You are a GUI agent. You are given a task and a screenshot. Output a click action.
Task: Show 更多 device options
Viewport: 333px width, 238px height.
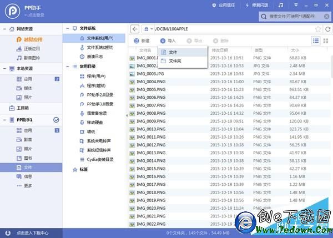tap(24, 186)
